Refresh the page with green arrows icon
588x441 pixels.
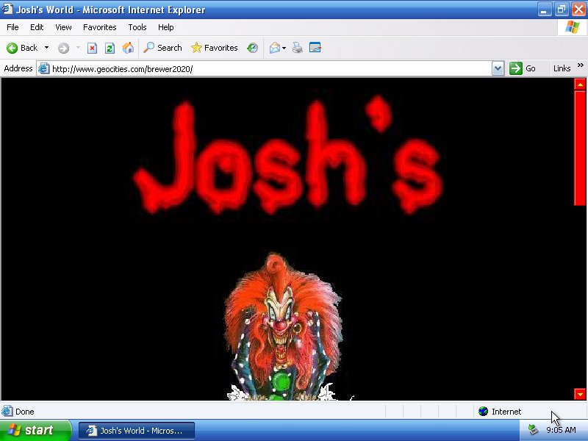(x=110, y=48)
